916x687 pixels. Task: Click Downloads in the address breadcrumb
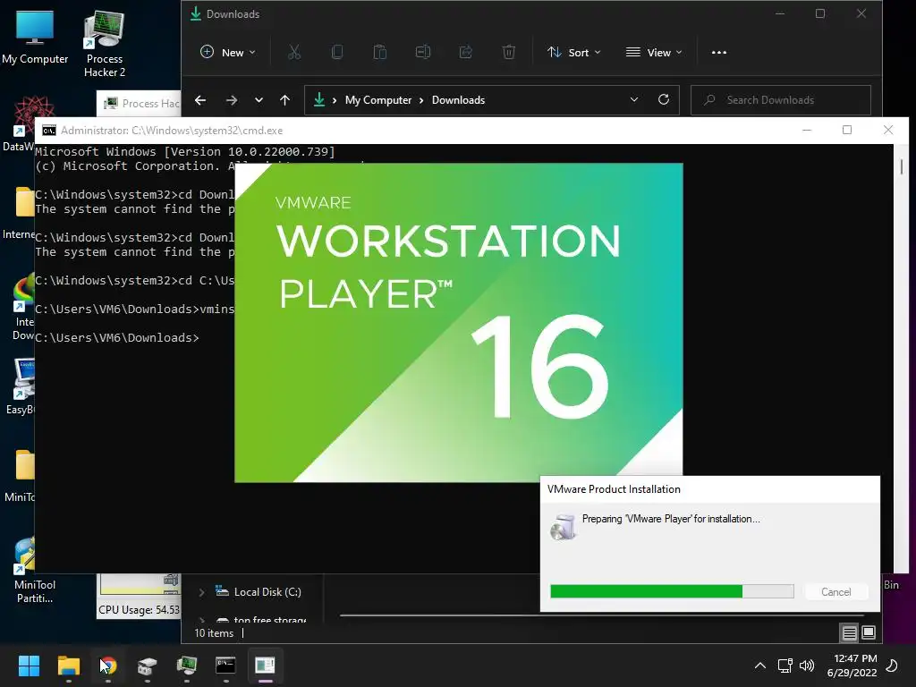pos(458,100)
